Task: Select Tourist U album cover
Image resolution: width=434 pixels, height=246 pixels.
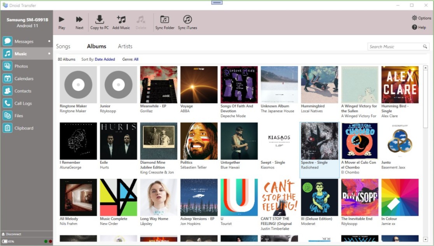Action: pos(239,197)
